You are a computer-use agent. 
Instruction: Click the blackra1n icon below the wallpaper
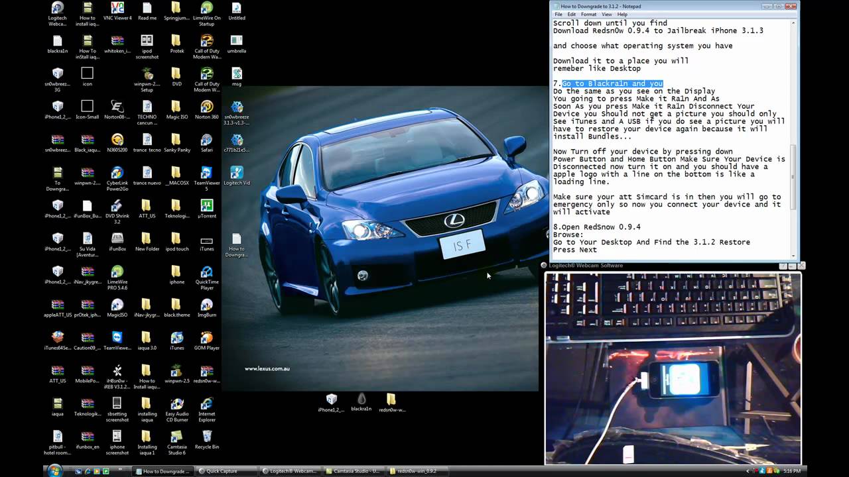[361, 402]
